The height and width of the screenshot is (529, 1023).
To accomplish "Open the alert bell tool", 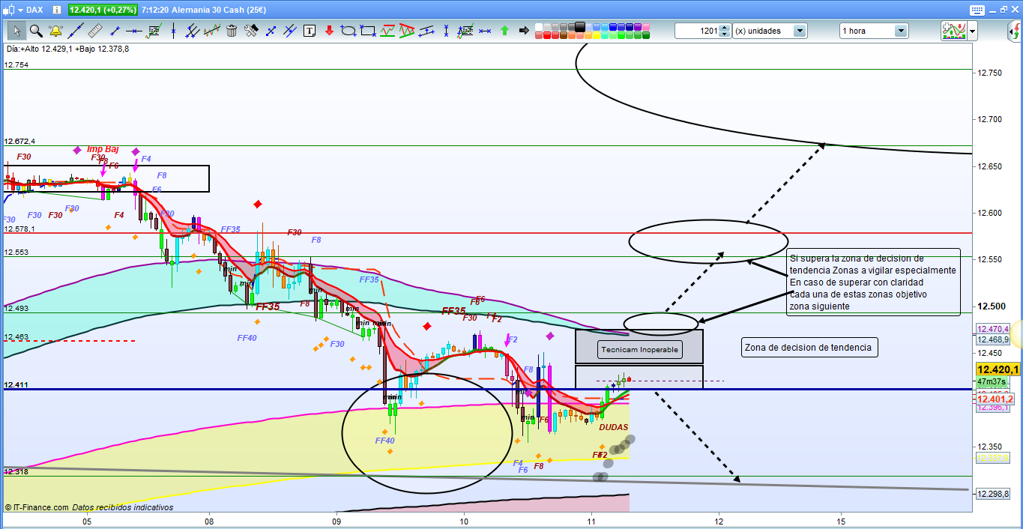I will coord(55,31).
